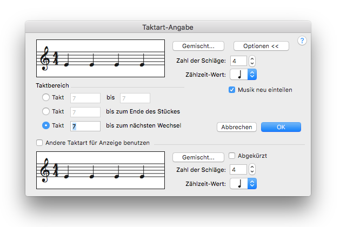This screenshot has width=340, height=227.
Task: Click the lower display time signature preview
Action: (100, 170)
